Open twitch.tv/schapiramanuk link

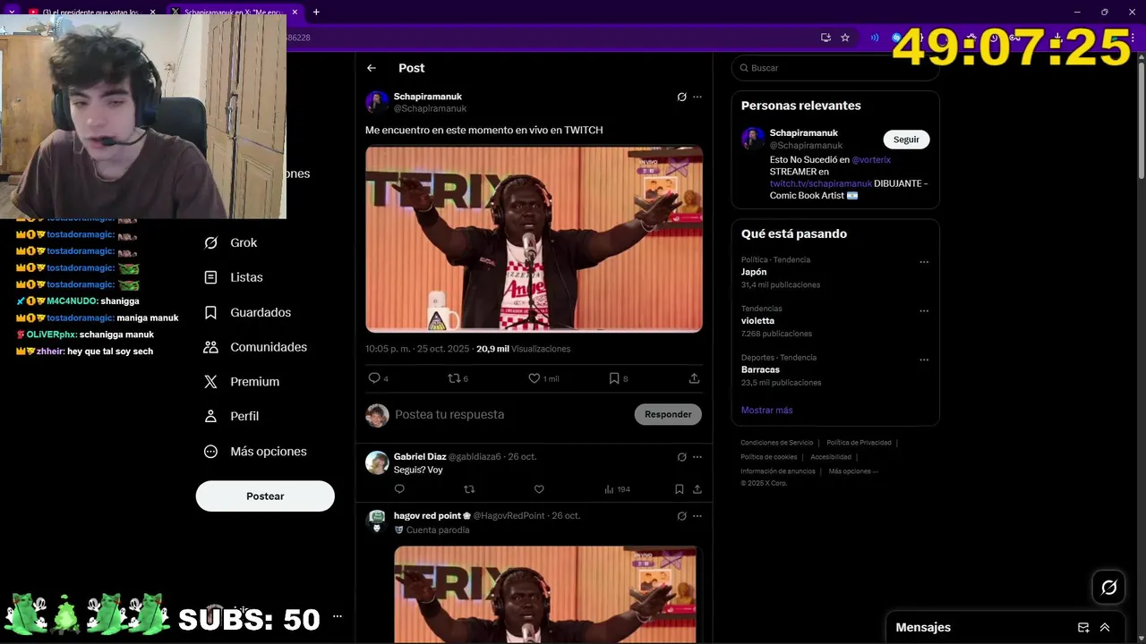click(x=821, y=183)
